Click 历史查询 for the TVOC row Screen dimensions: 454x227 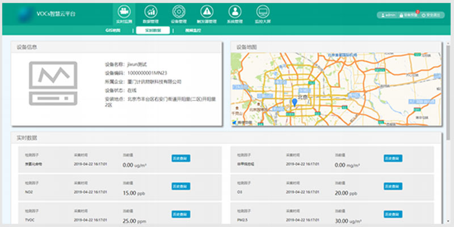click(x=180, y=214)
